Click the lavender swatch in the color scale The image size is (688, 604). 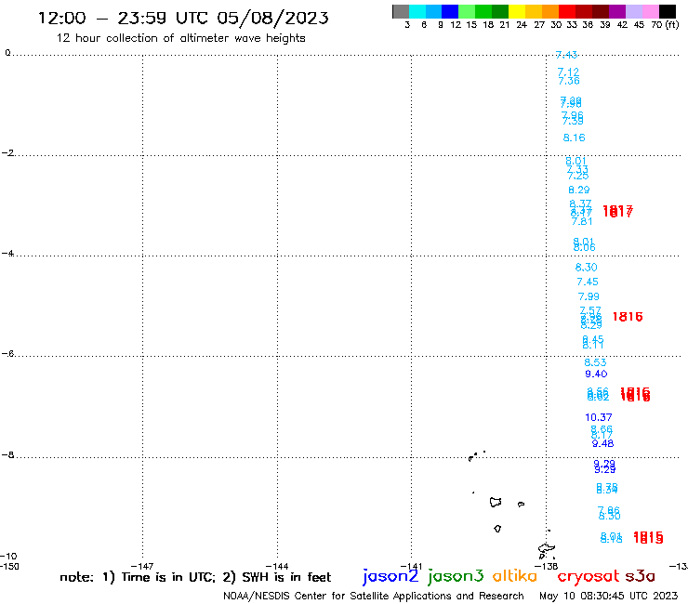pos(634,11)
